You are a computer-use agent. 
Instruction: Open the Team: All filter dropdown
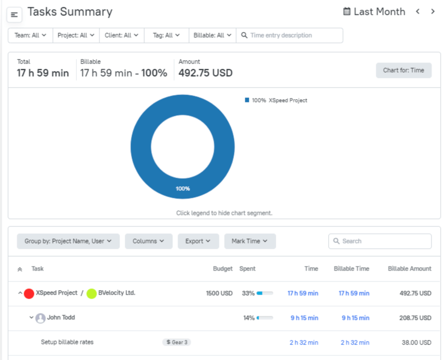coord(30,35)
